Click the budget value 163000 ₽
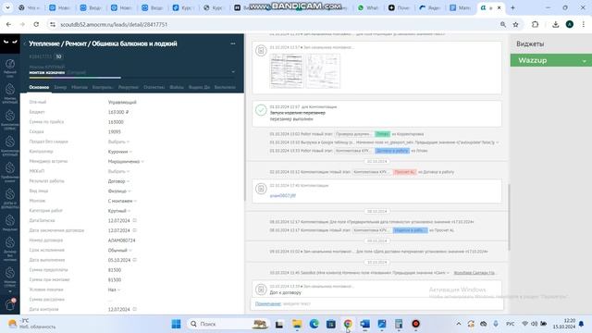The image size is (592, 333). [x=118, y=112]
